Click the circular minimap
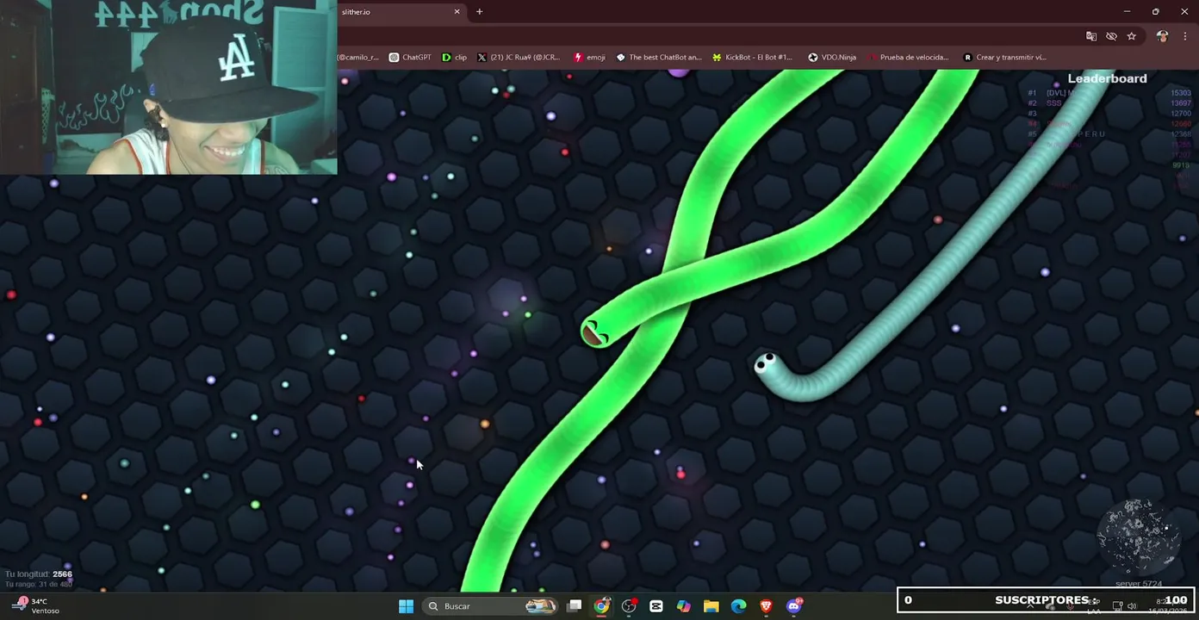Image resolution: width=1199 pixels, height=620 pixels. [x=1137, y=537]
